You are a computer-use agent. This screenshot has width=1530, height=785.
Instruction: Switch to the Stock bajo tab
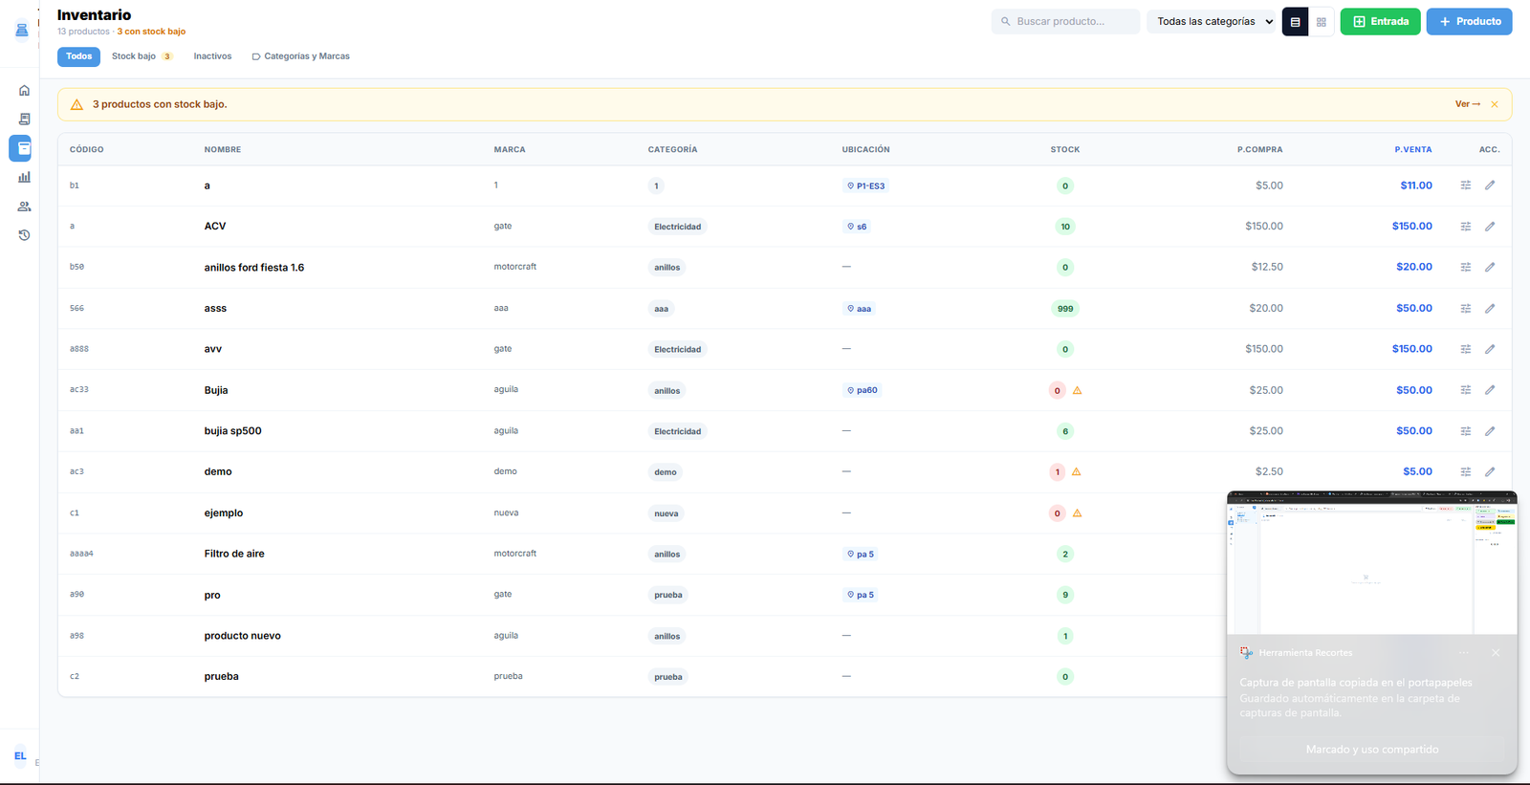[x=142, y=56]
